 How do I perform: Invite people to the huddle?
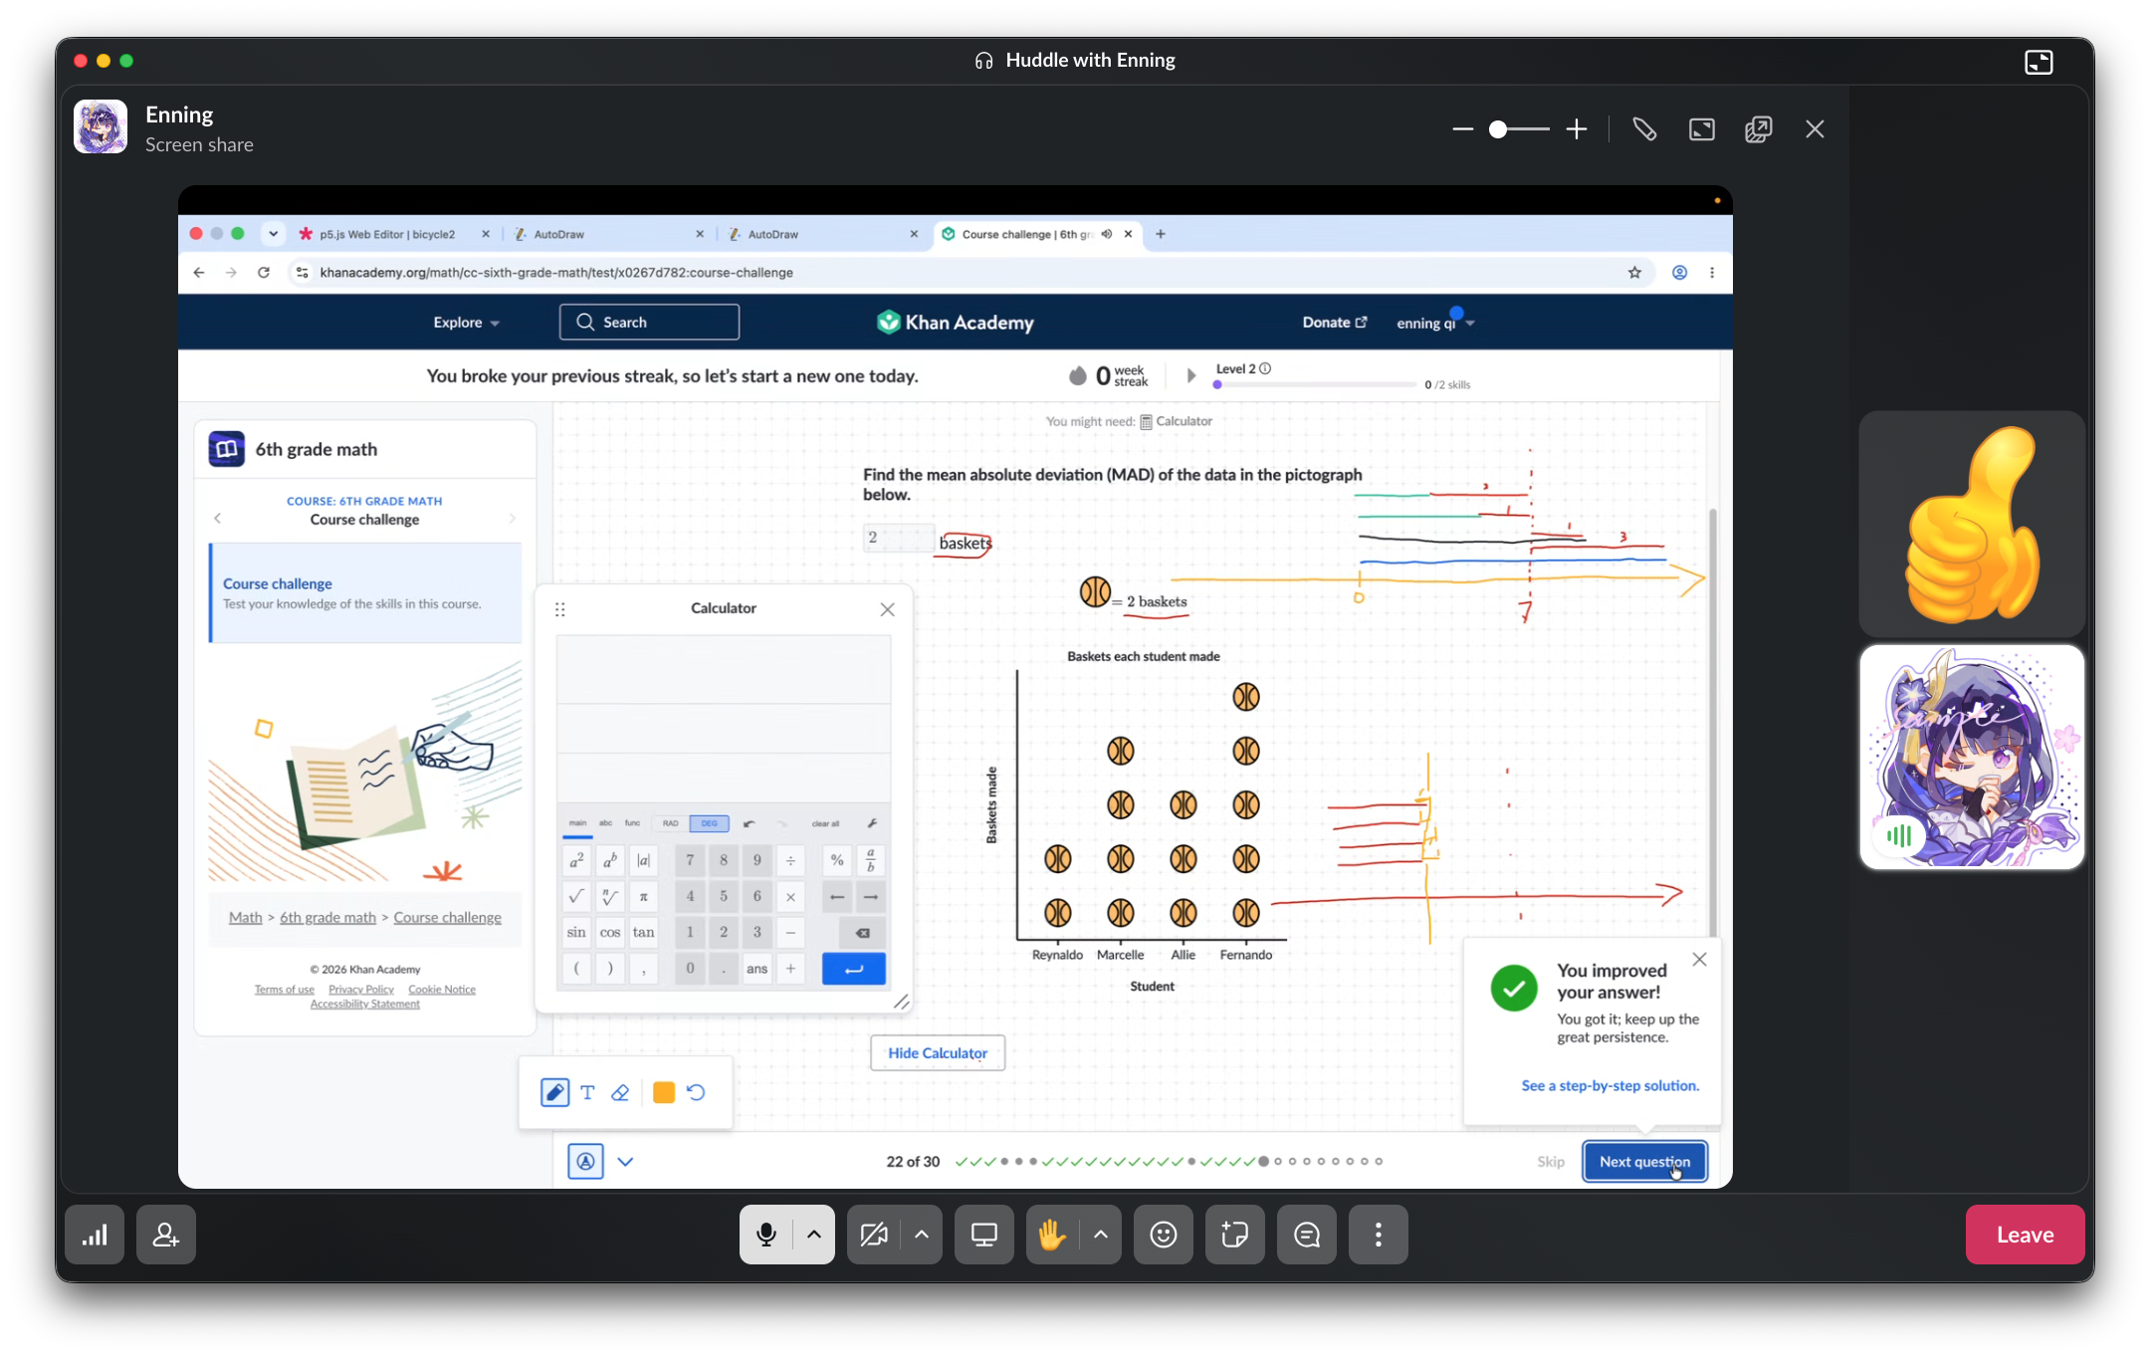coord(166,1235)
